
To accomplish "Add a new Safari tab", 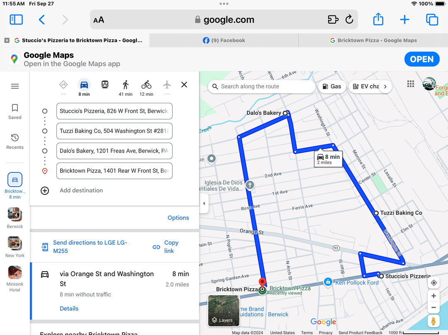I will coord(404,20).
